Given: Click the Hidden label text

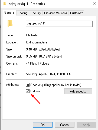Looking at the screenshot, I should 35,91.
